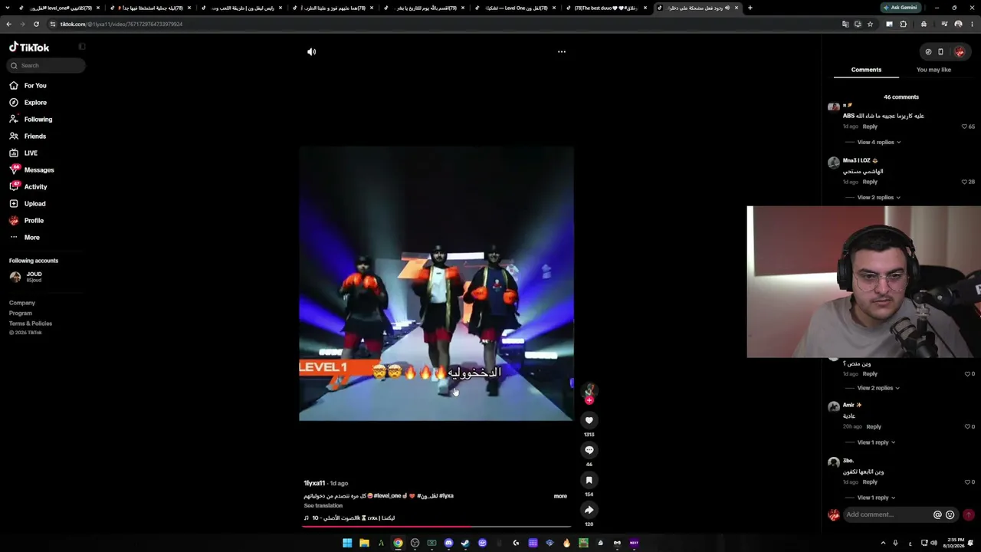Go back with Chrome's back arrow
This screenshot has width=981, height=552.
[8, 24]
